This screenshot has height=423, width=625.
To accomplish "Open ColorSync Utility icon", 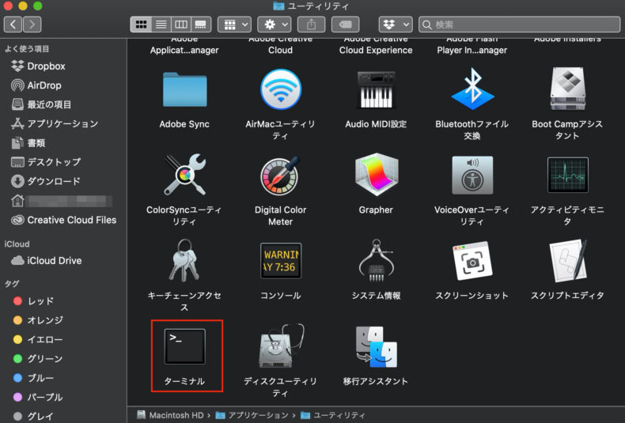I will [184, 175].
